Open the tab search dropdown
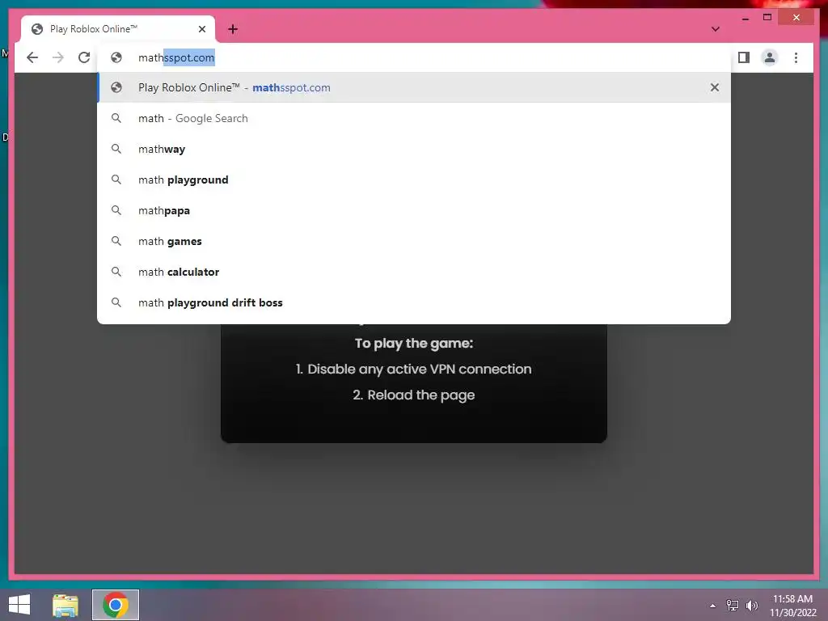 (x=715, y=29)
